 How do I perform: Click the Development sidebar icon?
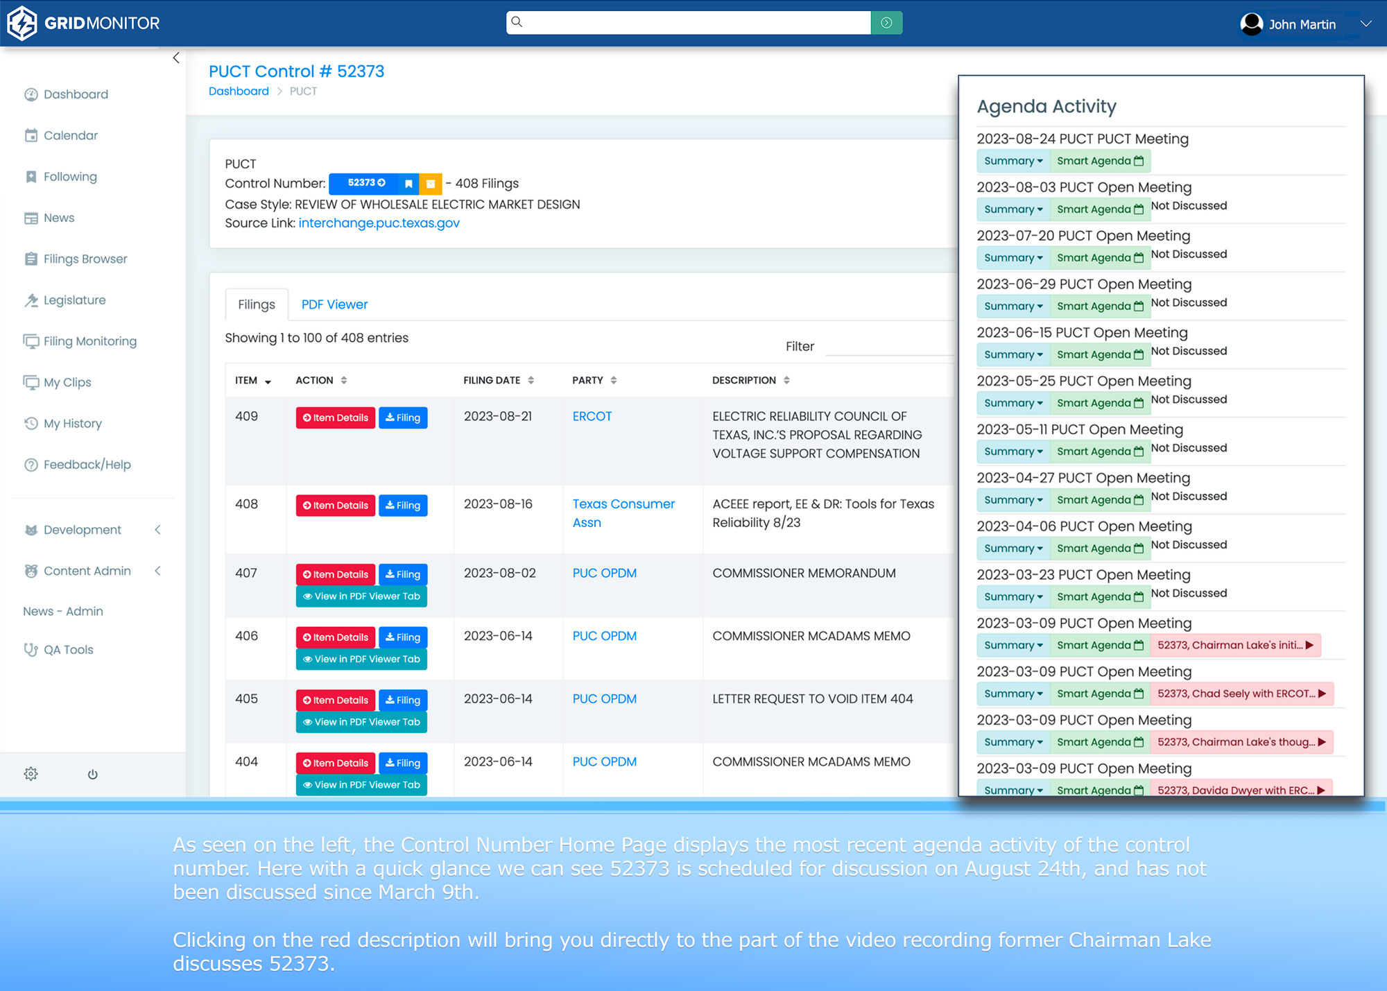(x=31, y=530)
